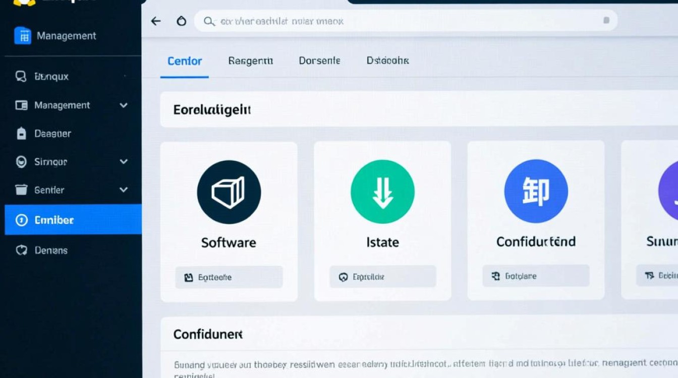This screenshot has width=678, height=378.
Task: Switch to the Dorsente tab
Action: (319, 61)
